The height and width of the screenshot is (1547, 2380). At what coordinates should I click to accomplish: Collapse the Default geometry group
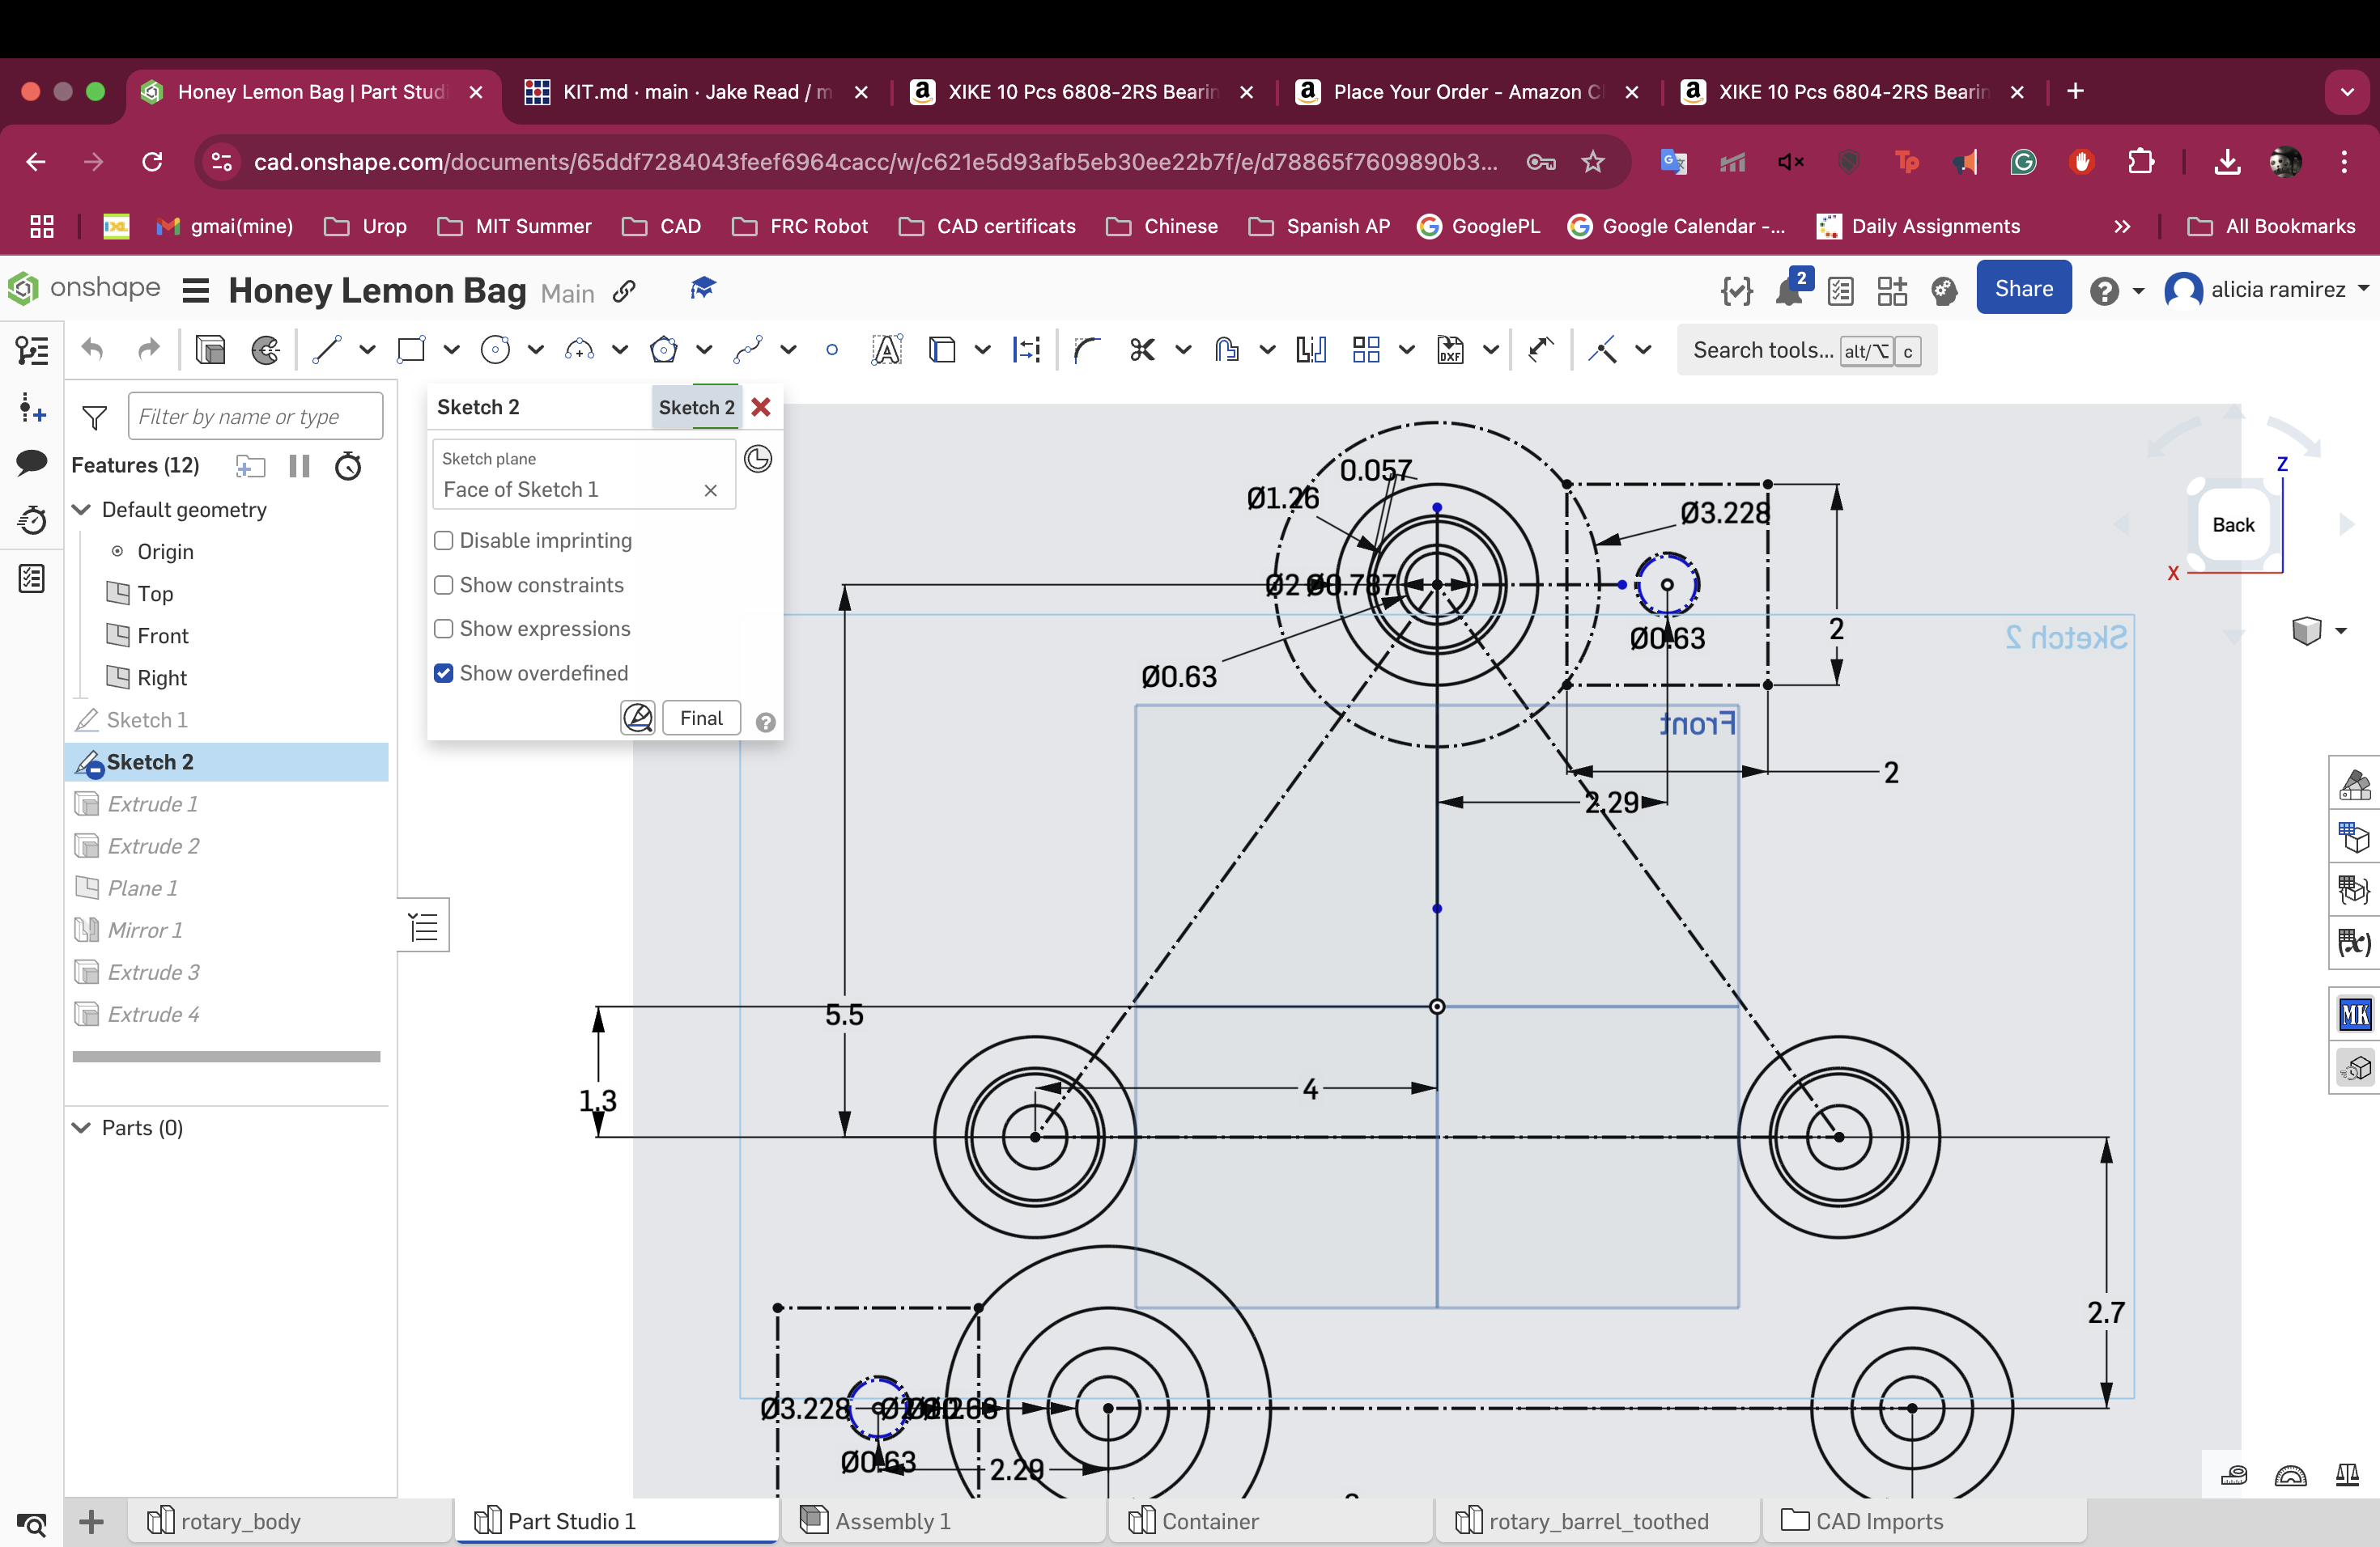(x=82, y=510)
